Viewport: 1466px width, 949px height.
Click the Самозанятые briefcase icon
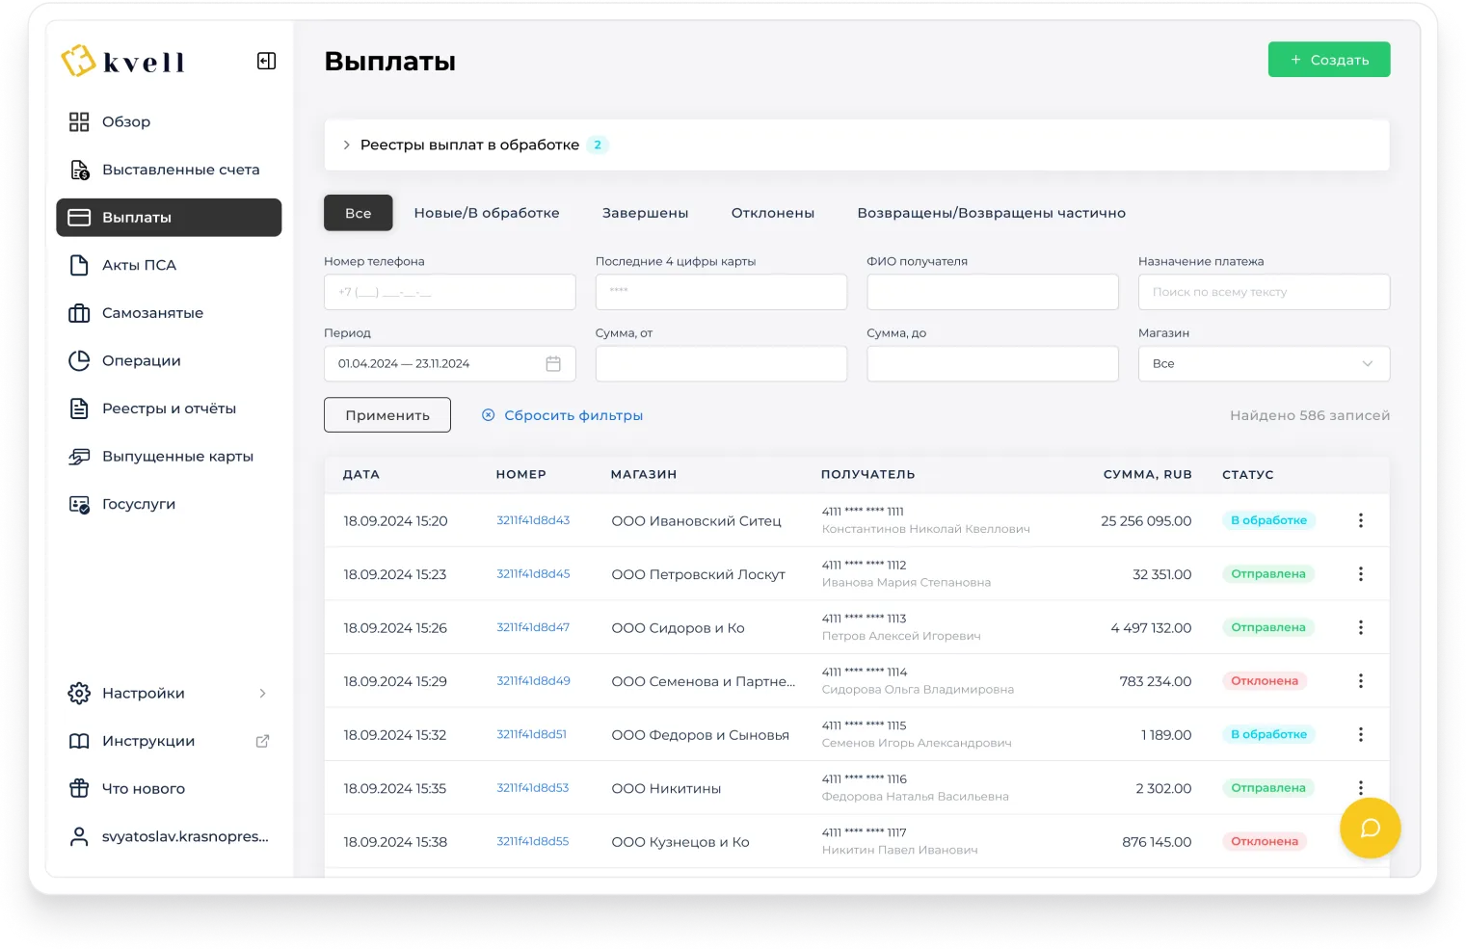coord(79,313)
